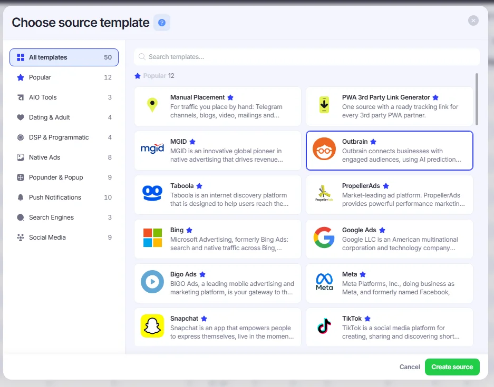Viewport: 494px width, 387px height.
Task: Choose the Manual Placement template card
Action: point(218,106)
